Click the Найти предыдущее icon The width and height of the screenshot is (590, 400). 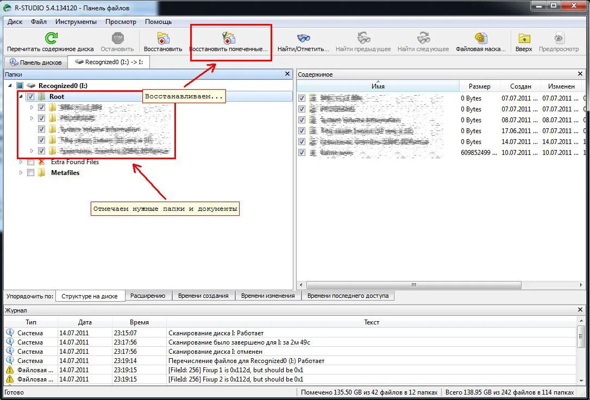(x=363, y=38)
